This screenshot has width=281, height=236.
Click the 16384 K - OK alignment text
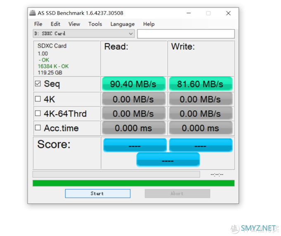coord(53,66)
